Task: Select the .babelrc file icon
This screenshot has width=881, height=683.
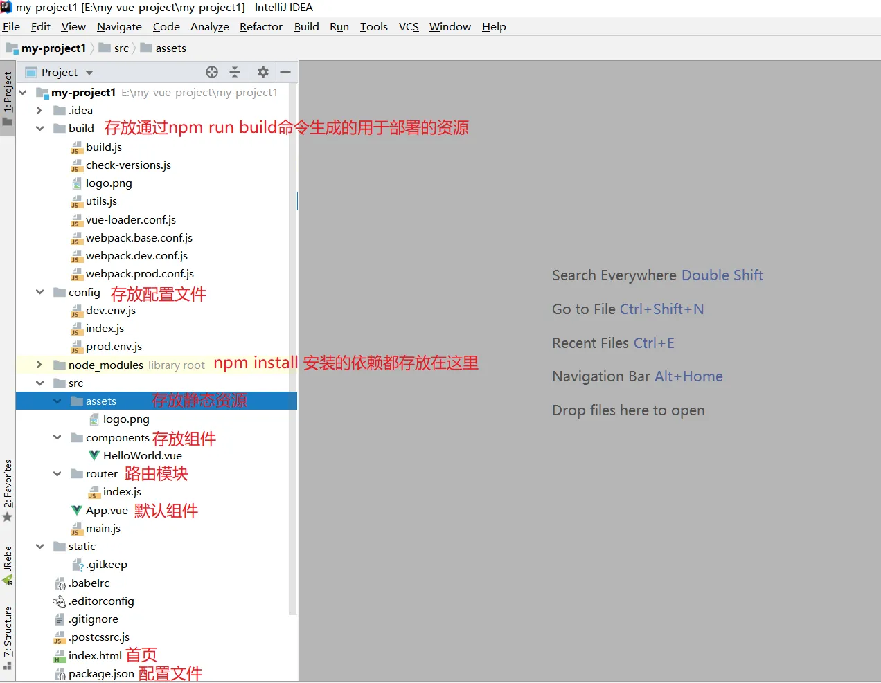Action: [x=60, y=583]
